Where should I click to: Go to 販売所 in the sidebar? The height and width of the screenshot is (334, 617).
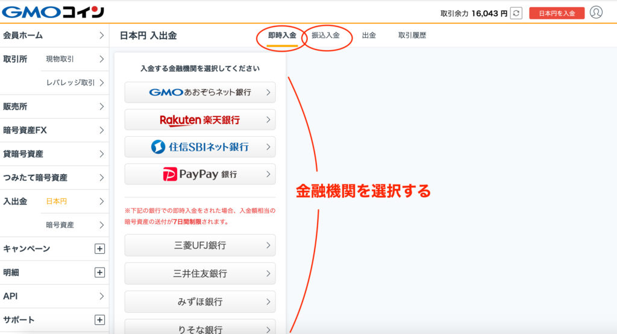(54, 107)
